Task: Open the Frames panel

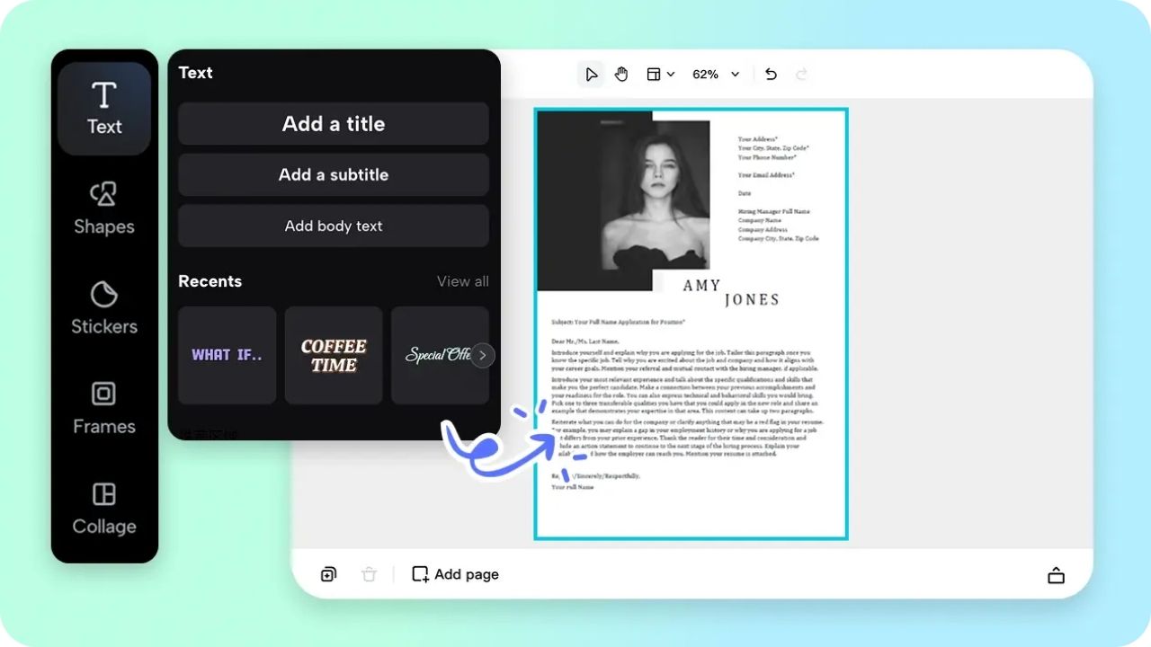Action: 104,408
